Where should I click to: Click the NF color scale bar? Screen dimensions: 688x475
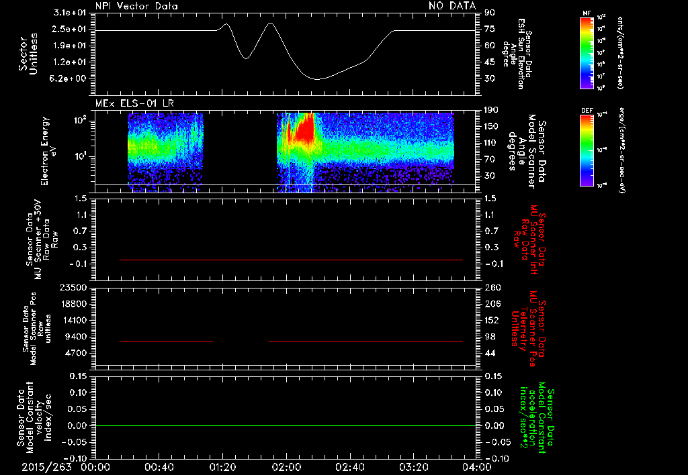pos(587,52)
